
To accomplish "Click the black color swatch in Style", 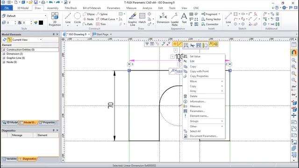I will tap(41, 23).
